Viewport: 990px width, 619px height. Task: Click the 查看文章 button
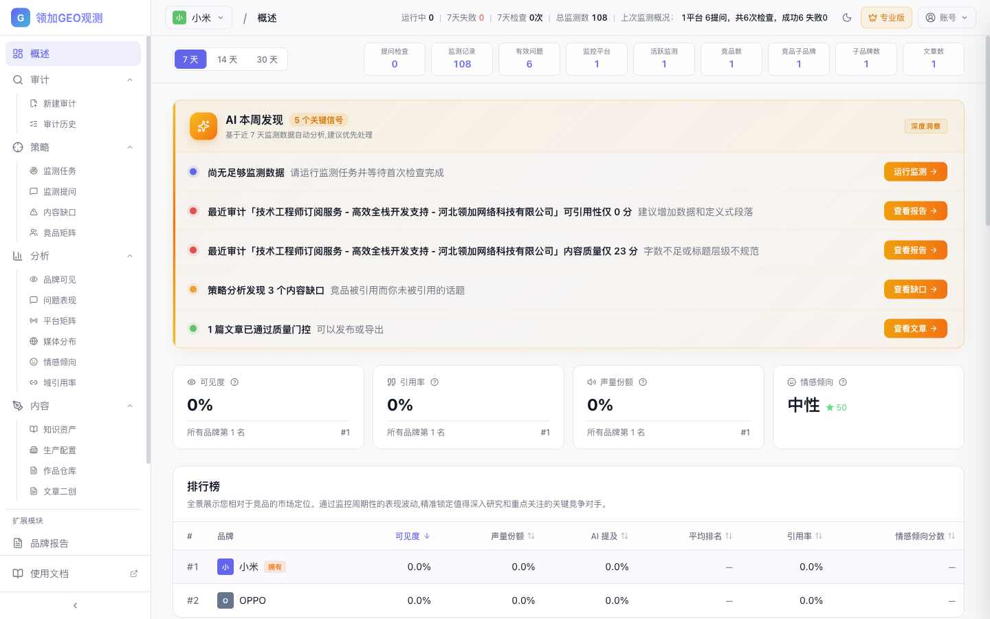916,329
